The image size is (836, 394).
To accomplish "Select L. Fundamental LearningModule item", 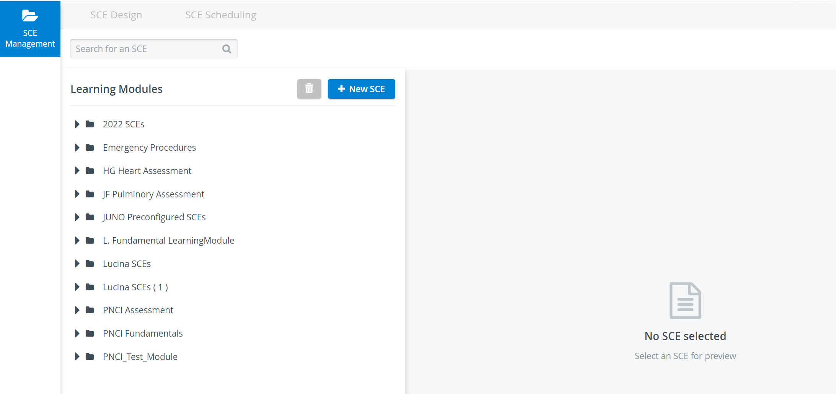I will point(168,240).
